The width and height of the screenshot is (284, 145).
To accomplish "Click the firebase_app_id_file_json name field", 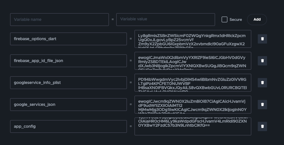I will click(x=68, y=61).
